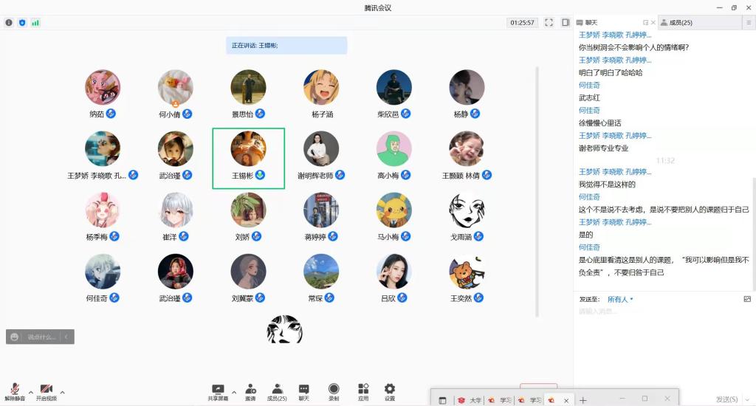
Task: Expand video options arrow beside camera
Action: (x=63, y=392)
